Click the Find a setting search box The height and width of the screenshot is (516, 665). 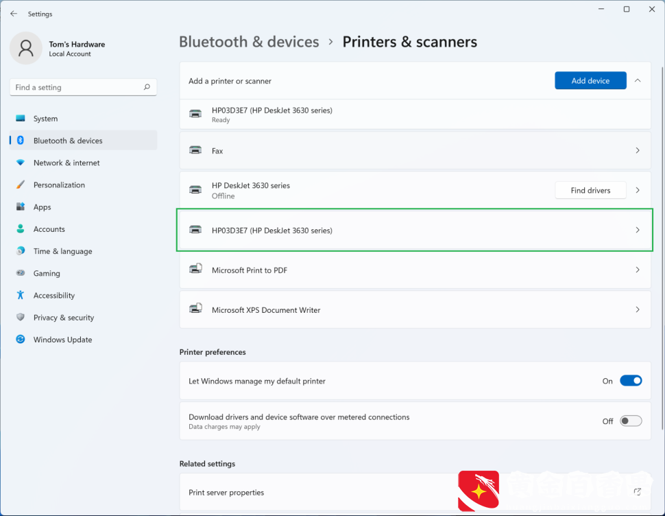click(83, 87)
